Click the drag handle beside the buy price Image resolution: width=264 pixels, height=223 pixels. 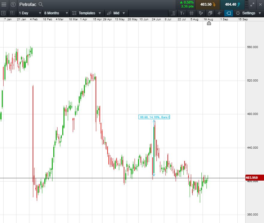pyautogui.click(x=246, y=4)
